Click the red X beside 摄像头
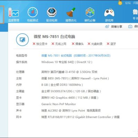This screenshot has height=138, width=138. pyautogui.click(x=73, y=44)
